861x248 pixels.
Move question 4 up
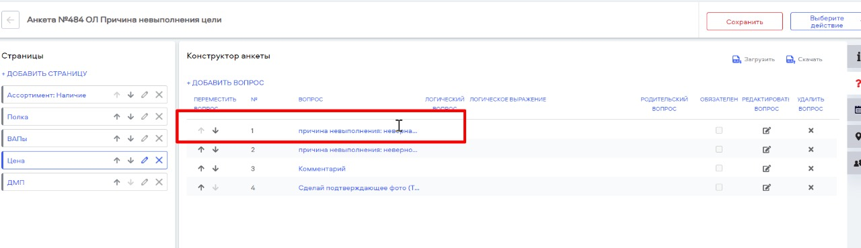point(201,188)
